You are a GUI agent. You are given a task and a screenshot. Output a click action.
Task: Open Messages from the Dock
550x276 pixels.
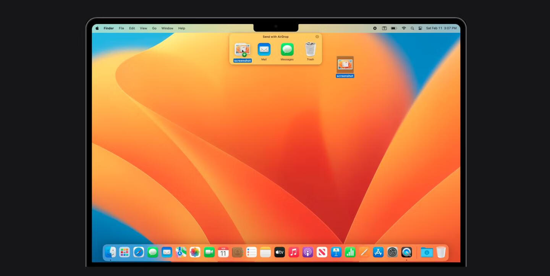click(x=153, y=252)
